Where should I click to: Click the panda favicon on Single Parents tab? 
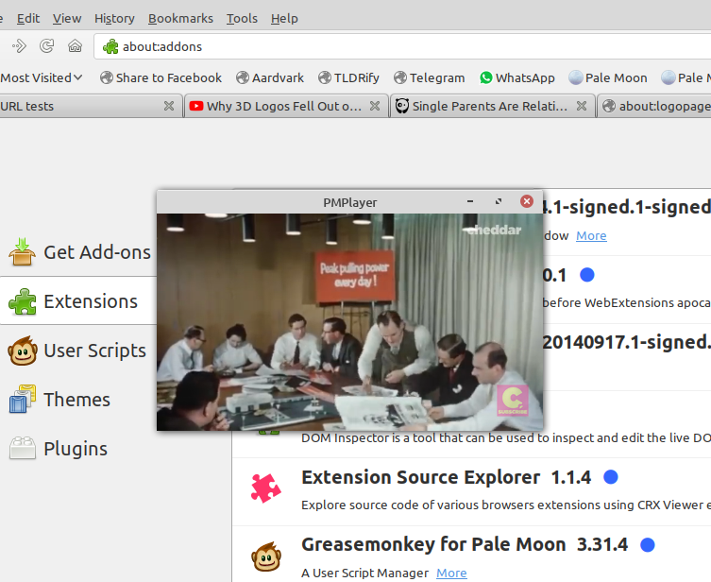tap(401, 106)
